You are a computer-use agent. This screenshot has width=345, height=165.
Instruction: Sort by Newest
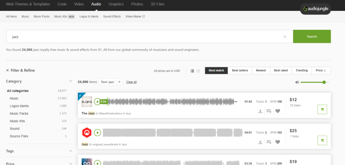coord(261,71)
